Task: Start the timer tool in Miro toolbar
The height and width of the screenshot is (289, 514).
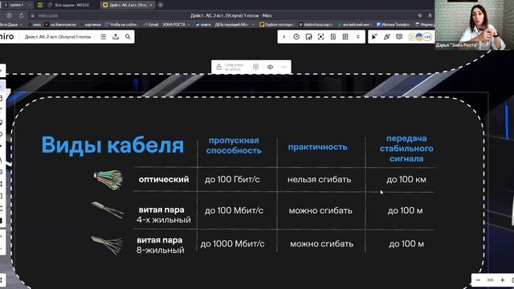Action: click(296, 37)
